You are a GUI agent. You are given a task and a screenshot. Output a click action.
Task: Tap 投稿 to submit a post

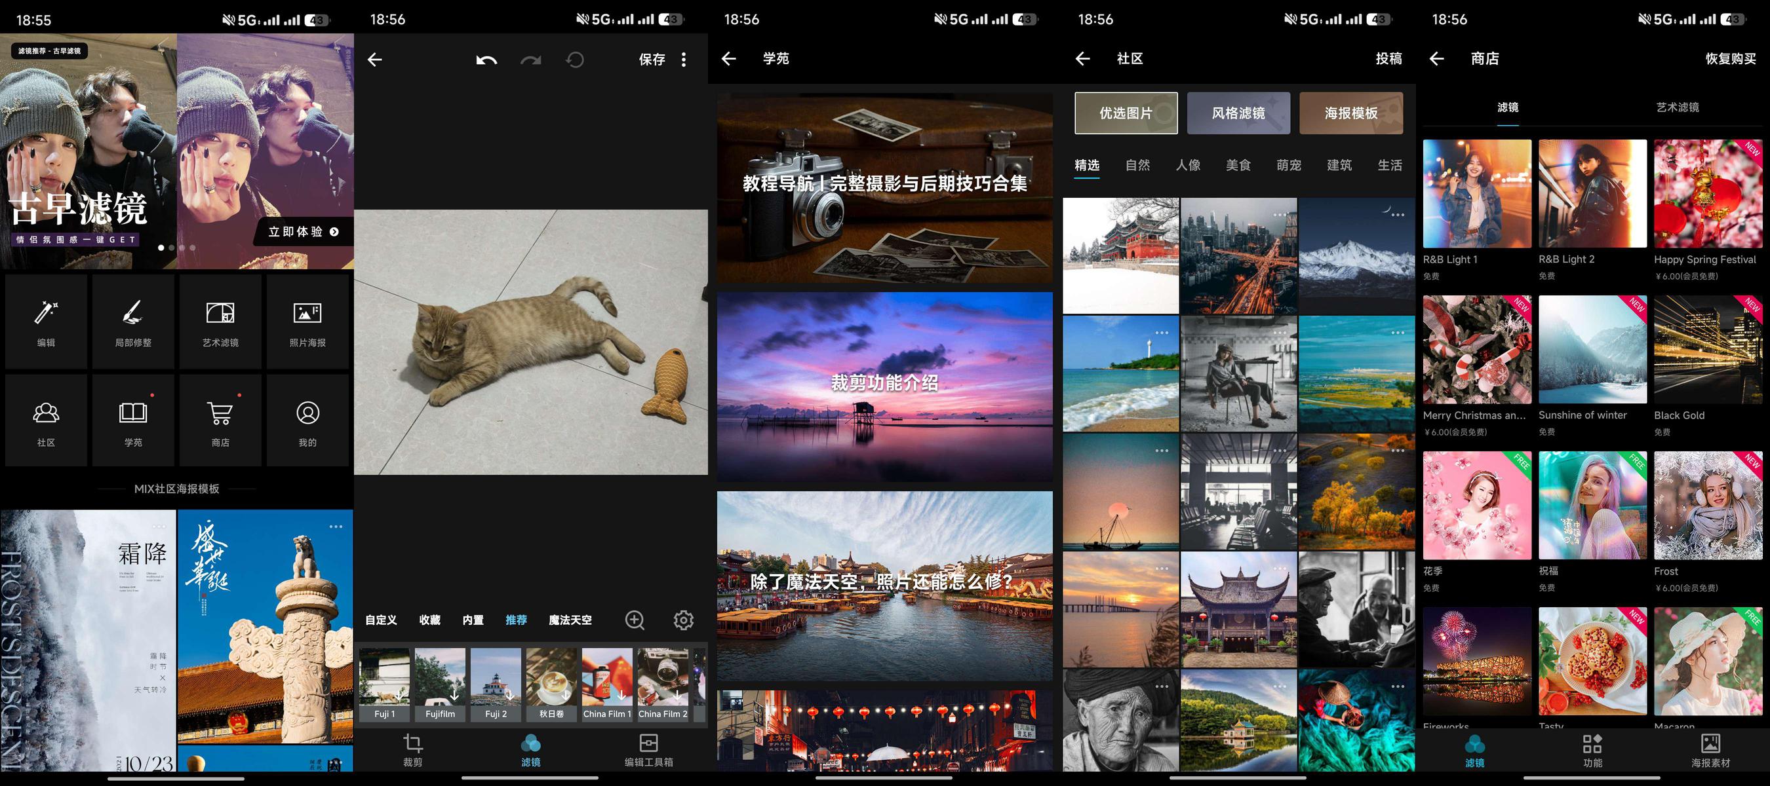pyautogui.click(x=1388, y=58)
